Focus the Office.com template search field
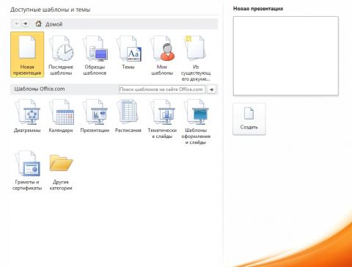The image size is (352, 267). tap(162, 89)
